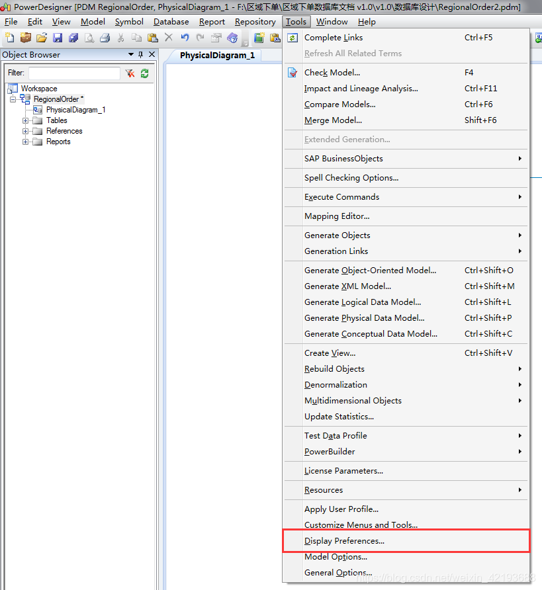This screenshot has width=542, height=590.
Task: Expand the SAP BusinessObjects submenu
Action: point(406,158)
